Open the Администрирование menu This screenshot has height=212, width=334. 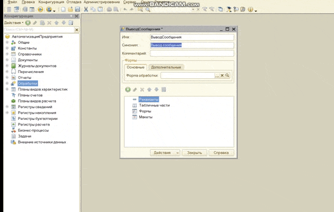[102, 2]
